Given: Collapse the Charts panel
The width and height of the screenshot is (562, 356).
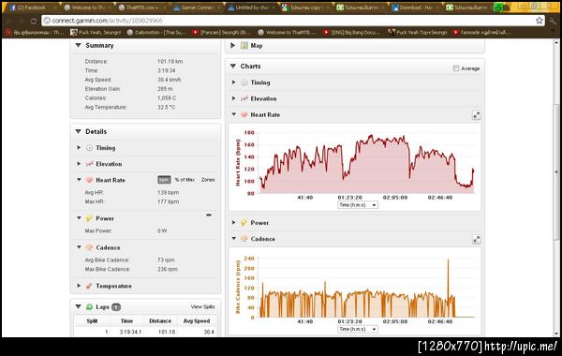Looking at the screenshot, I should click(x=233, y=67).
